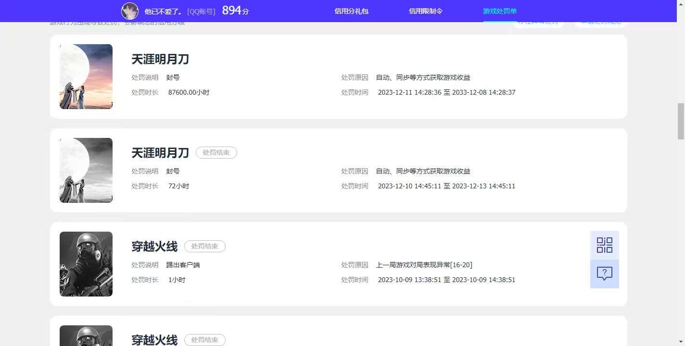Viewport: 685px width, 346px height.
Task: Click the 天涯明月刀 title of 72小时 ban
Action: 160,153
